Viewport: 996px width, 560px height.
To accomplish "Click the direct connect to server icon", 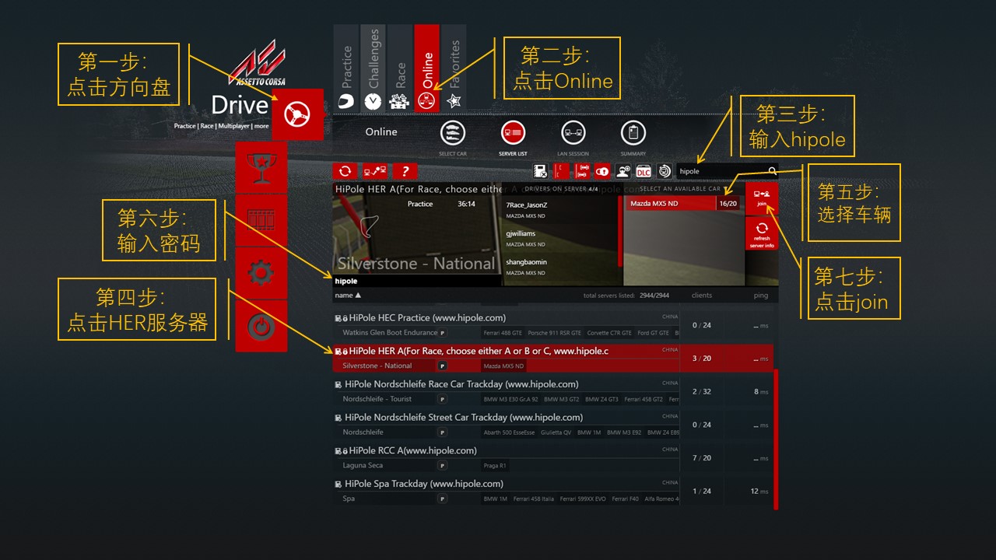I will 375,171.
